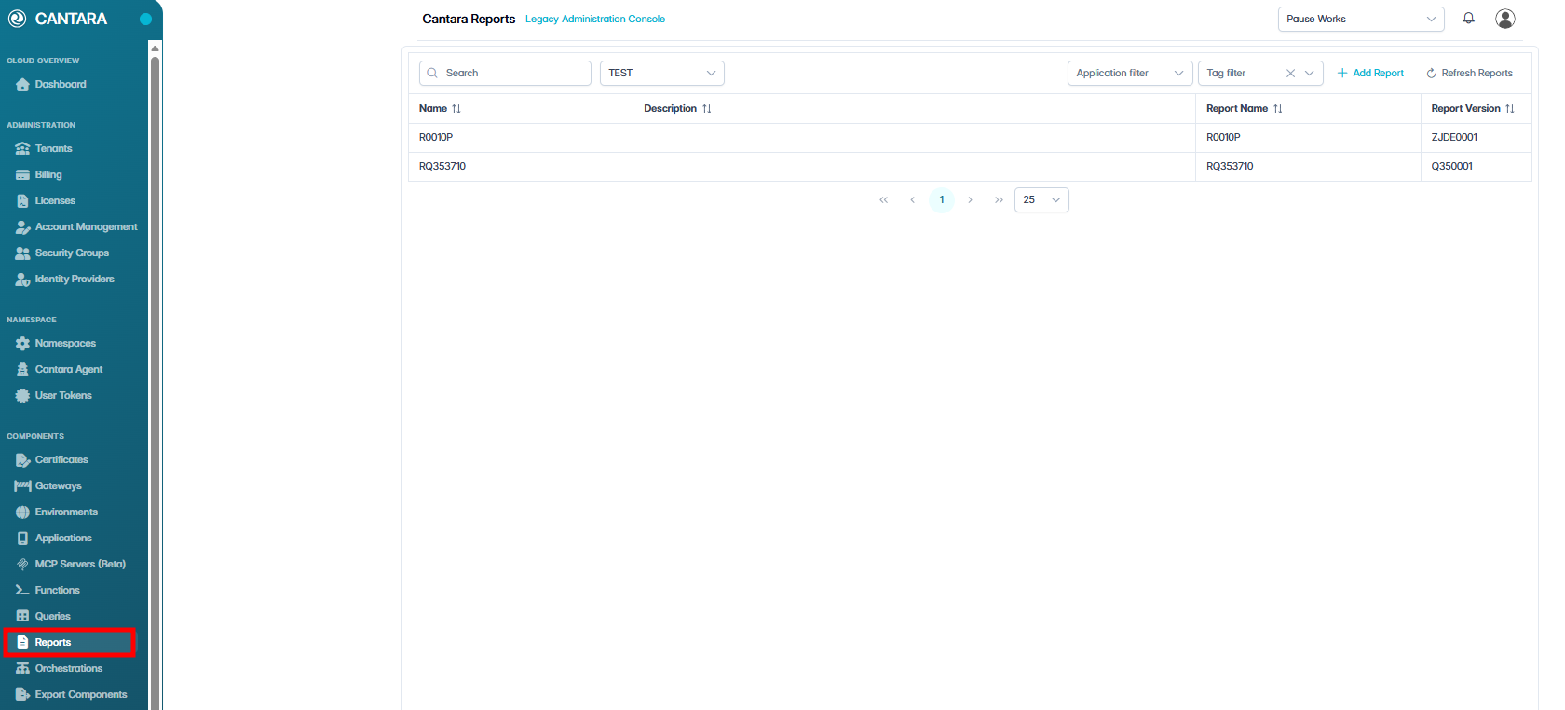The image size is (1565, 710).
Task: Expand the Application filter dropdown
Action: tap(1130, 73)
